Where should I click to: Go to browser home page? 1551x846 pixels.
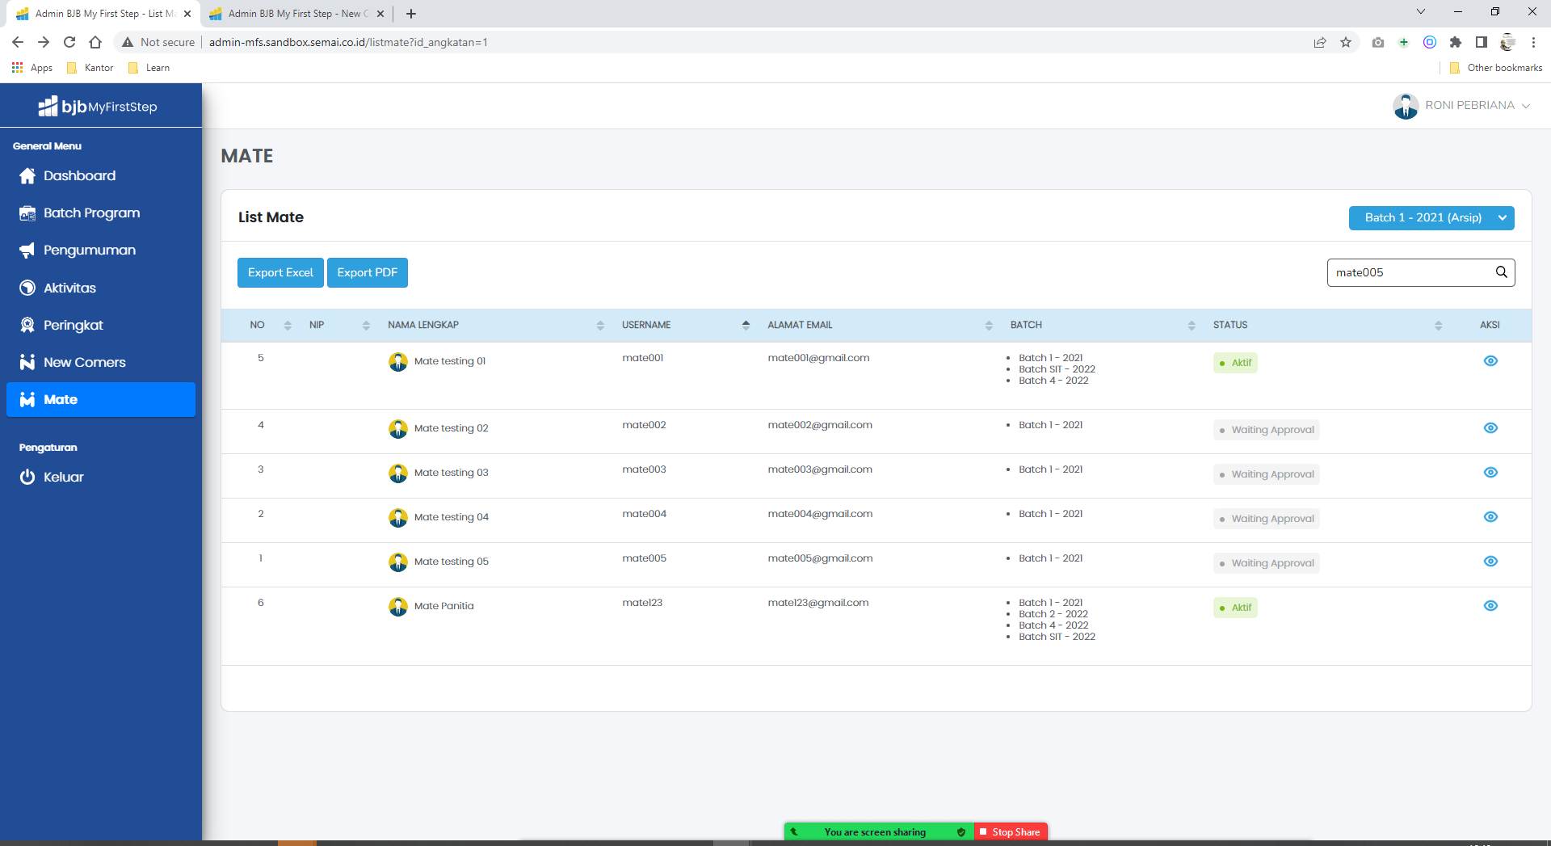tap(95, 42)
